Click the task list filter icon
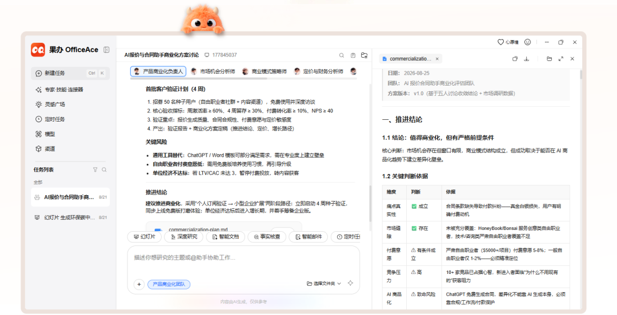The height and width of the screenshot is (315, 617). point(95,170)
